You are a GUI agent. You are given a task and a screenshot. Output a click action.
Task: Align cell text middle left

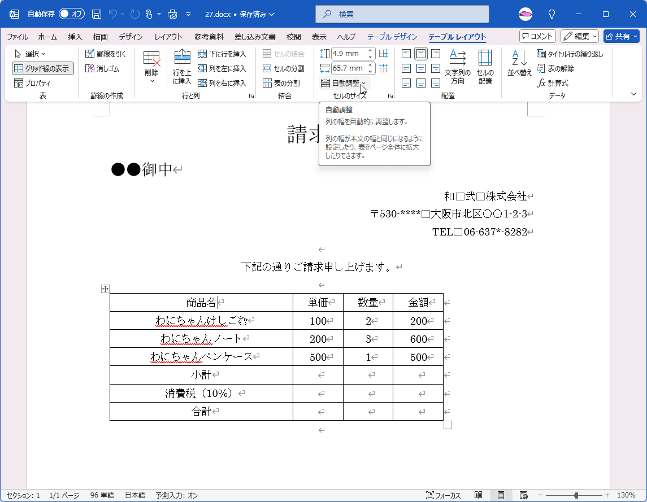(x=406, y=68)
